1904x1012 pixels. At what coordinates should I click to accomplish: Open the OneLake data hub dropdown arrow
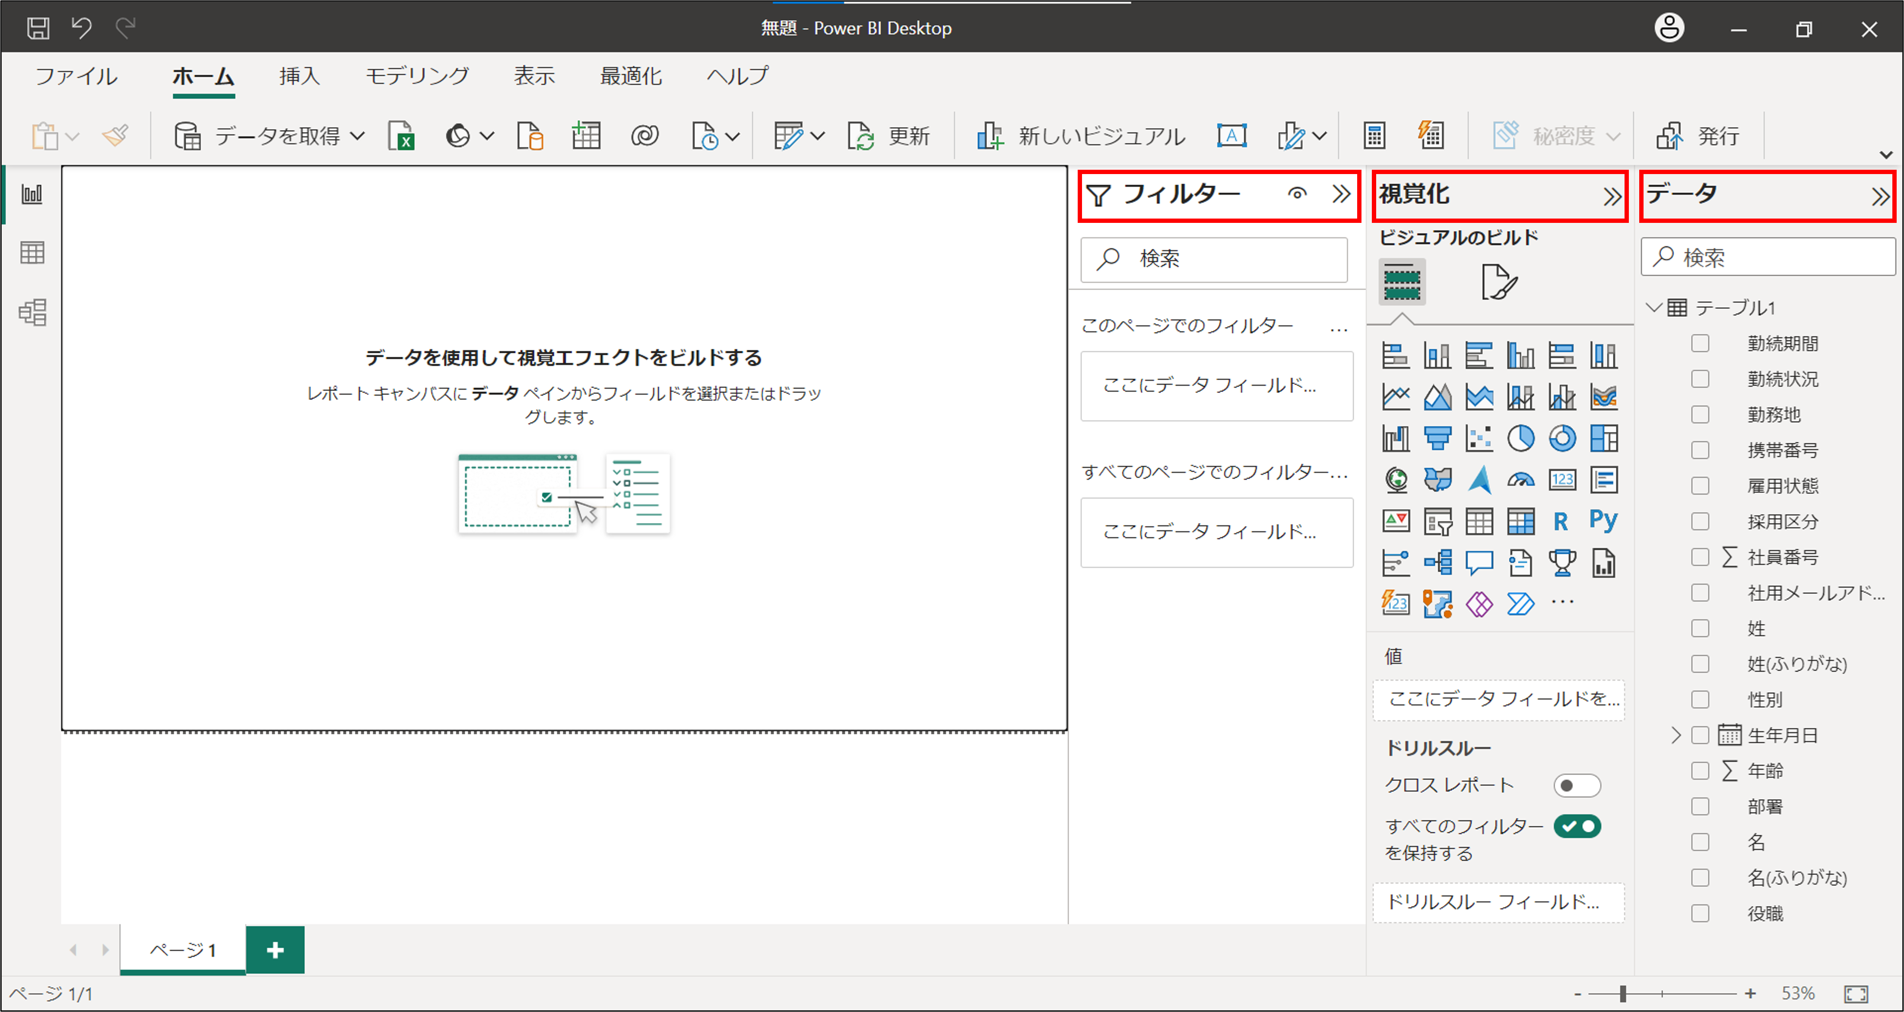point(486,136)
